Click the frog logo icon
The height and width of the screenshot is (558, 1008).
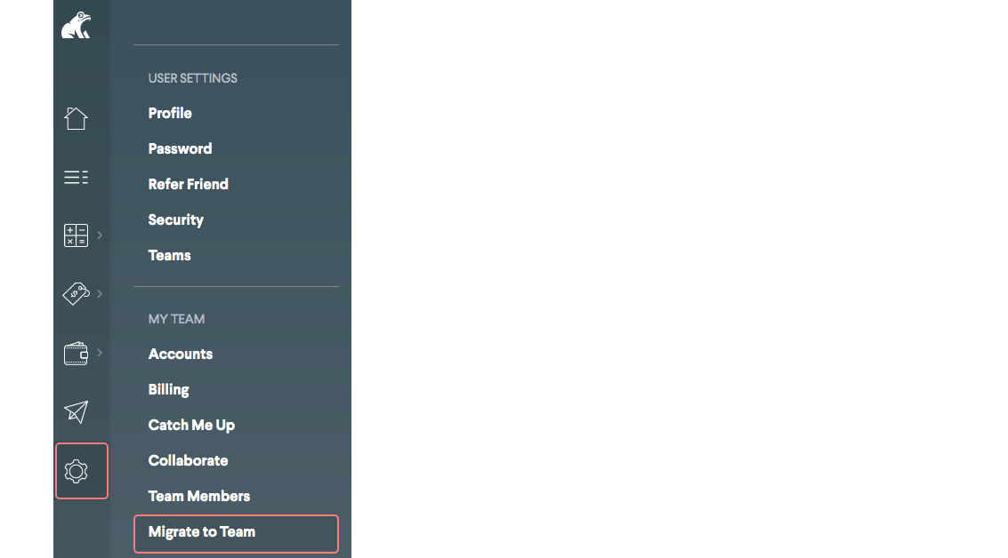tap(76, 26)
